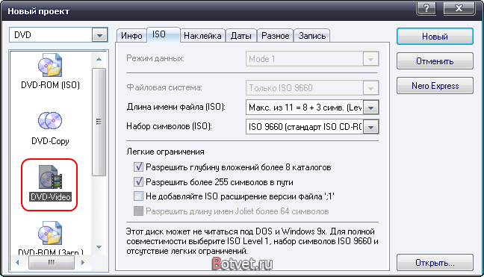
Task: Open 'Набор символов (ISO)' combo box
Action: [370, 127]
